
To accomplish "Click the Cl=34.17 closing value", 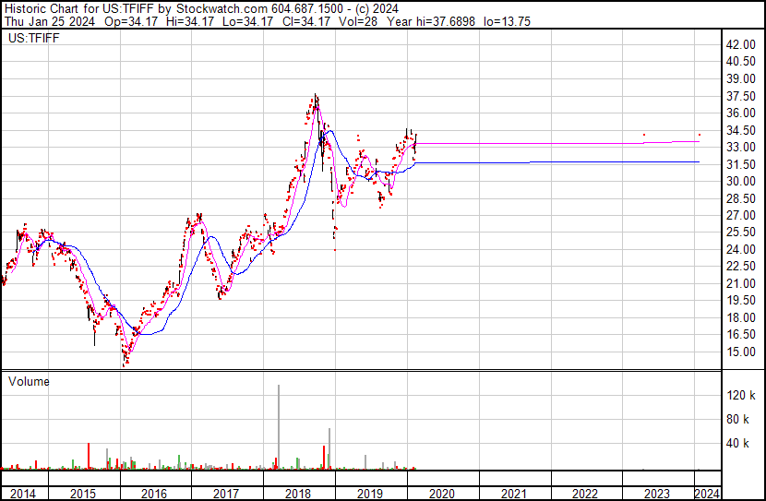I will pos(306,21).
